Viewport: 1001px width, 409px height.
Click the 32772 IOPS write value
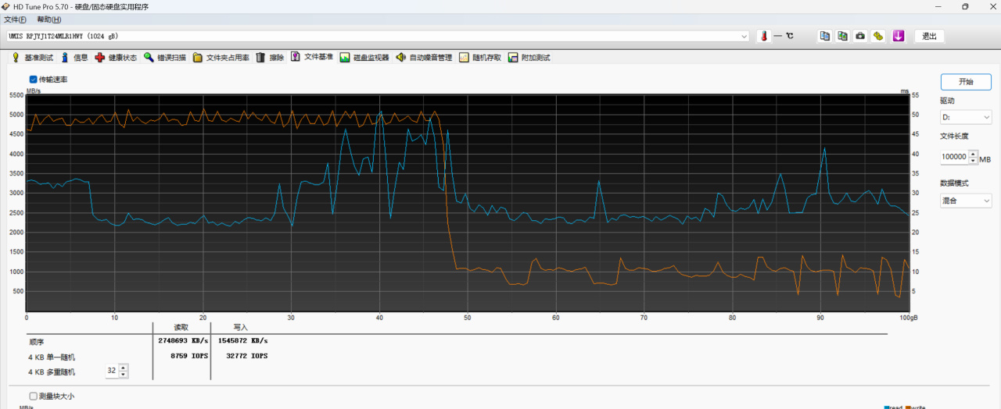pyautogui.click(x=246, y=356)
